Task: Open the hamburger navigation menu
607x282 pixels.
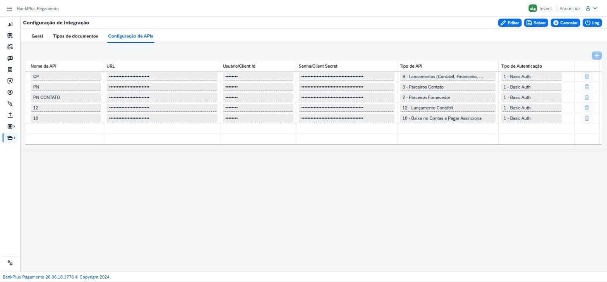Action: [10, 9]
